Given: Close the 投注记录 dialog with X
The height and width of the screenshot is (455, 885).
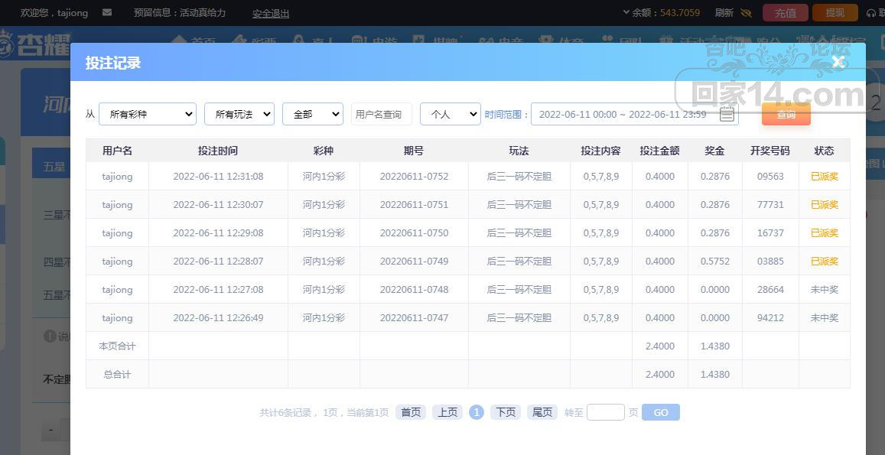Looking at the screenshot, I should click(838, 62).
